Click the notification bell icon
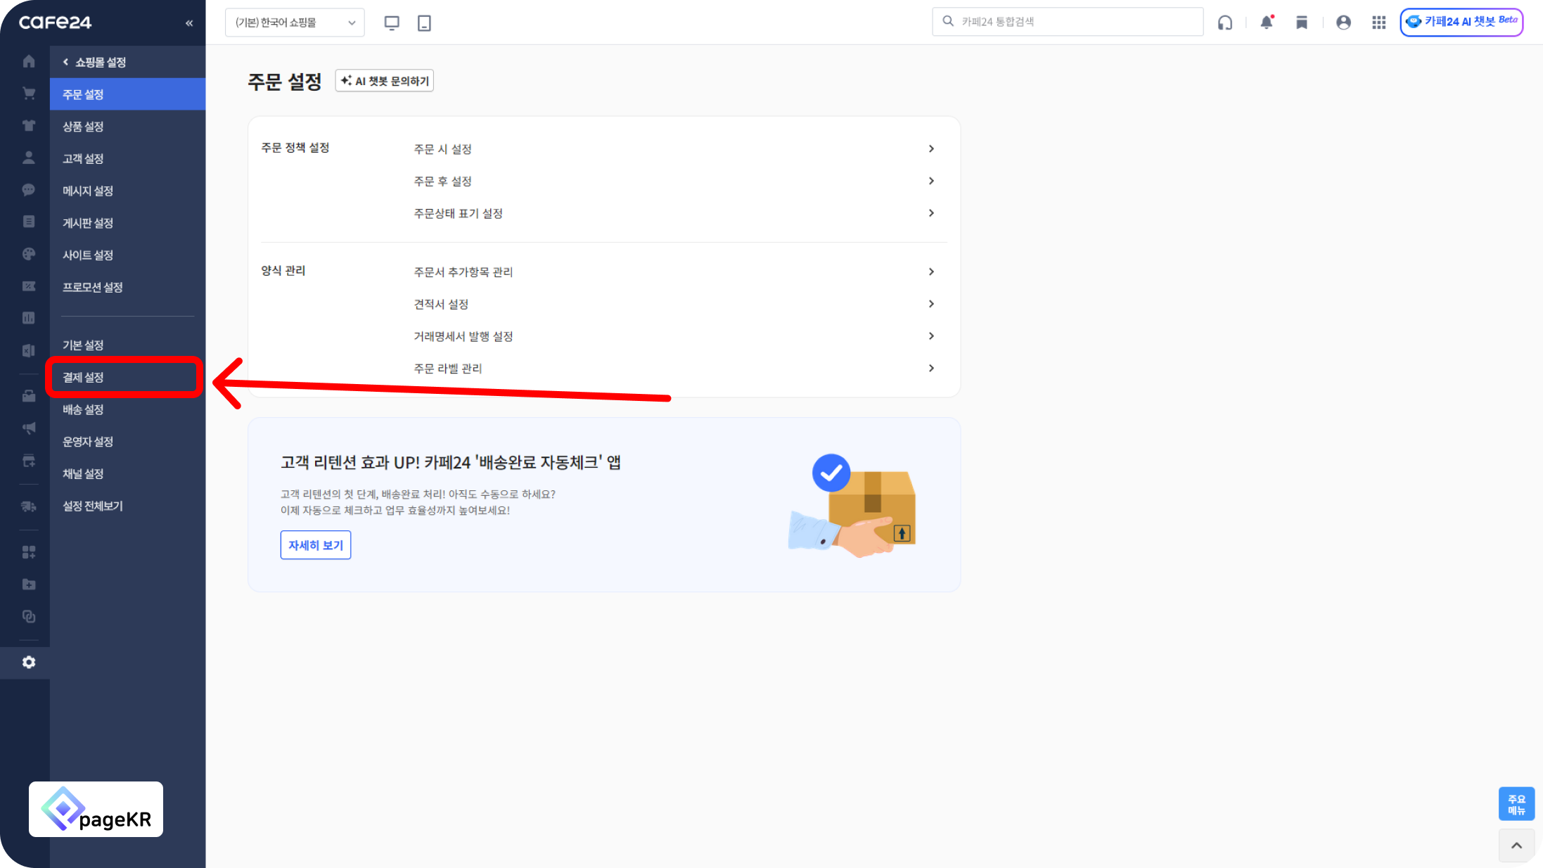This screenshot has width=1543, height=868. [x=1266, y=23]
